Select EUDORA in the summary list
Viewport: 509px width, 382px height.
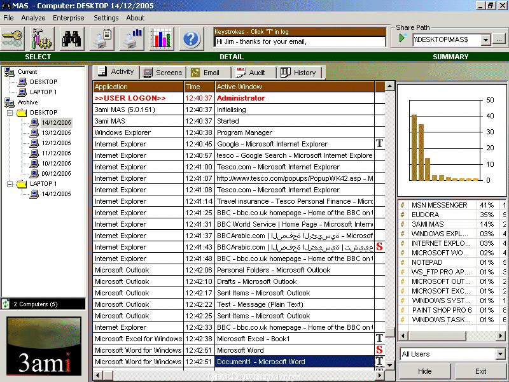425,215
